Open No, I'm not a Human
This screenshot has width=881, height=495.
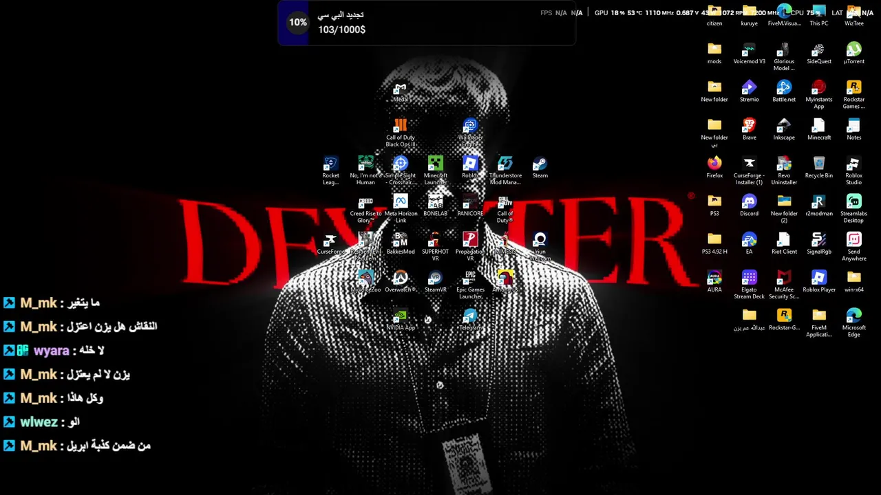(x=365, y=171)
